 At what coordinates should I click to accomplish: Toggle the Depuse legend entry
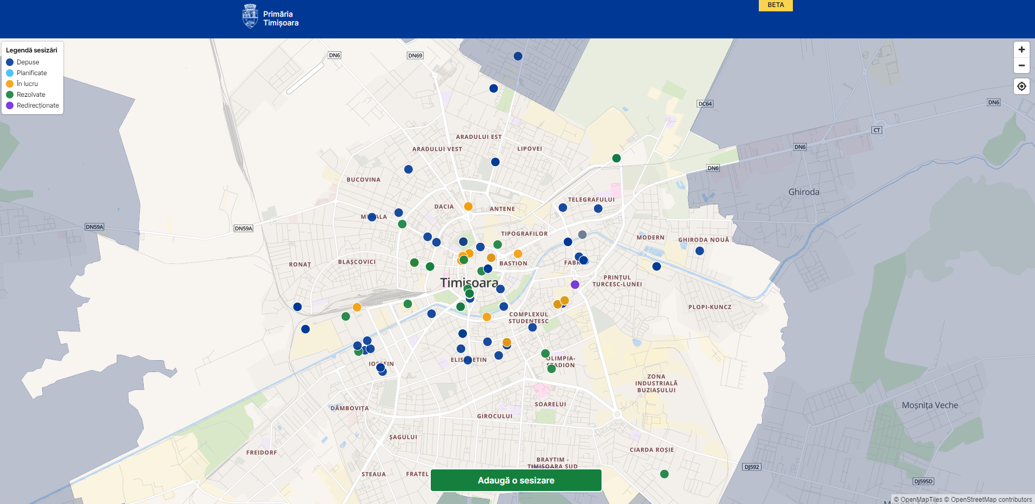(28, 62)
